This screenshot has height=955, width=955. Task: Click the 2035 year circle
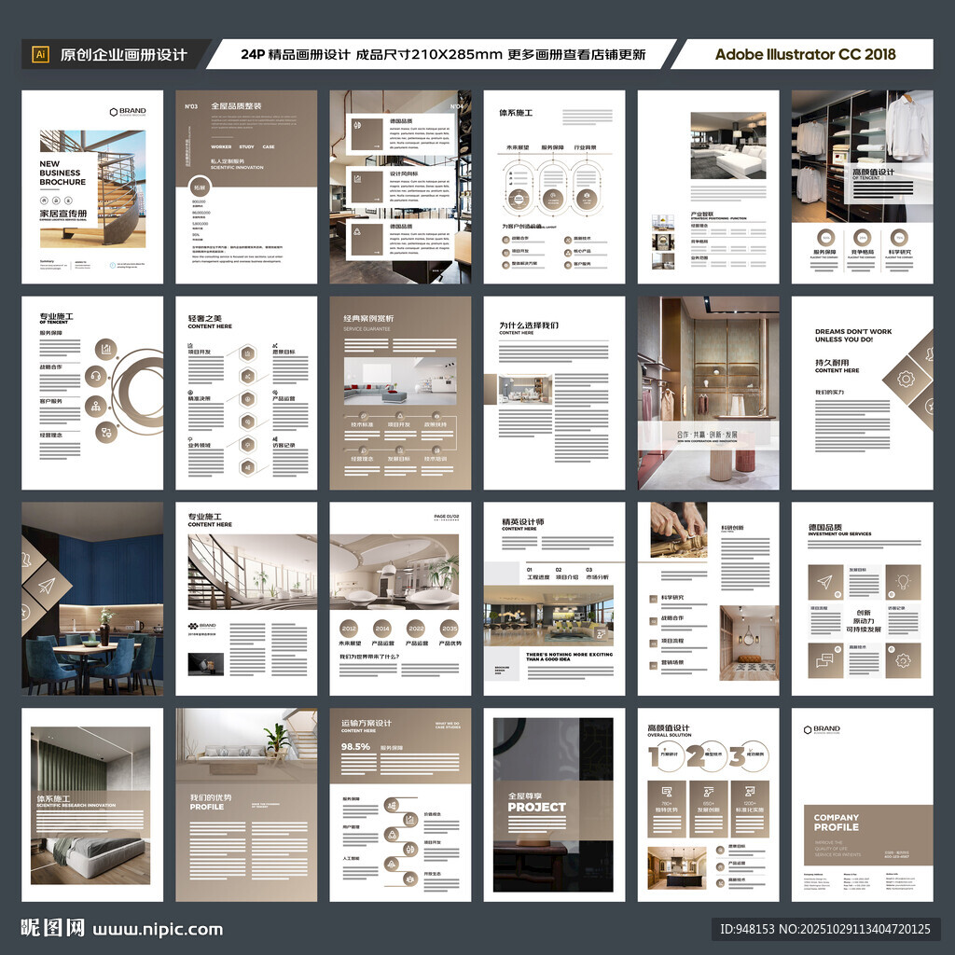(450, 629)
